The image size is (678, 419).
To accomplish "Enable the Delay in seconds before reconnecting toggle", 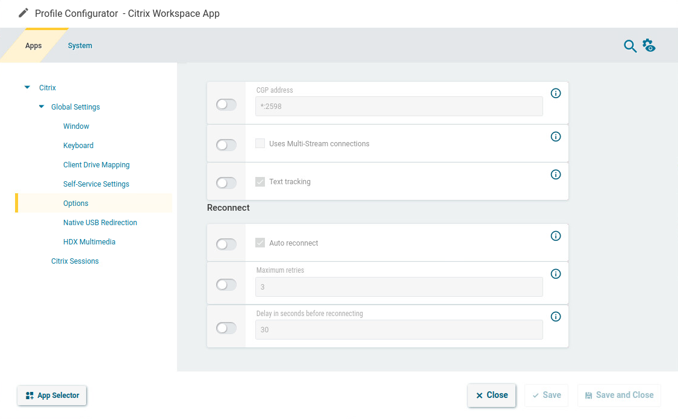I will [x=226, y=327].
